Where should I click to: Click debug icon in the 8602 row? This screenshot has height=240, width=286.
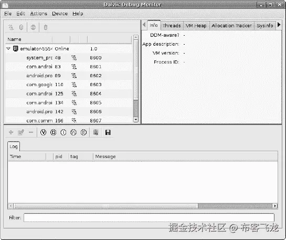pos(74,76)
